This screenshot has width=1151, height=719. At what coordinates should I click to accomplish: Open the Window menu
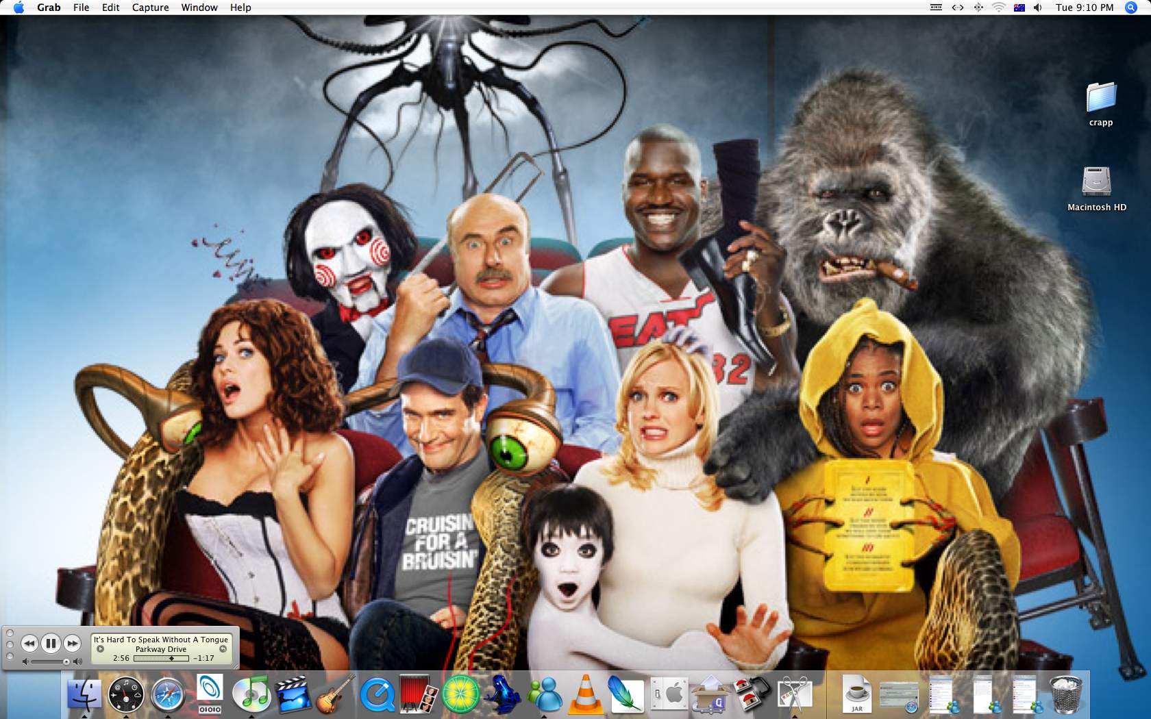click(199, 8)
